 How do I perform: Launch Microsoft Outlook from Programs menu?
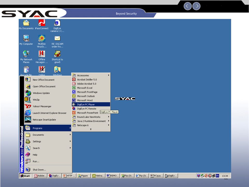pos(91,96)
